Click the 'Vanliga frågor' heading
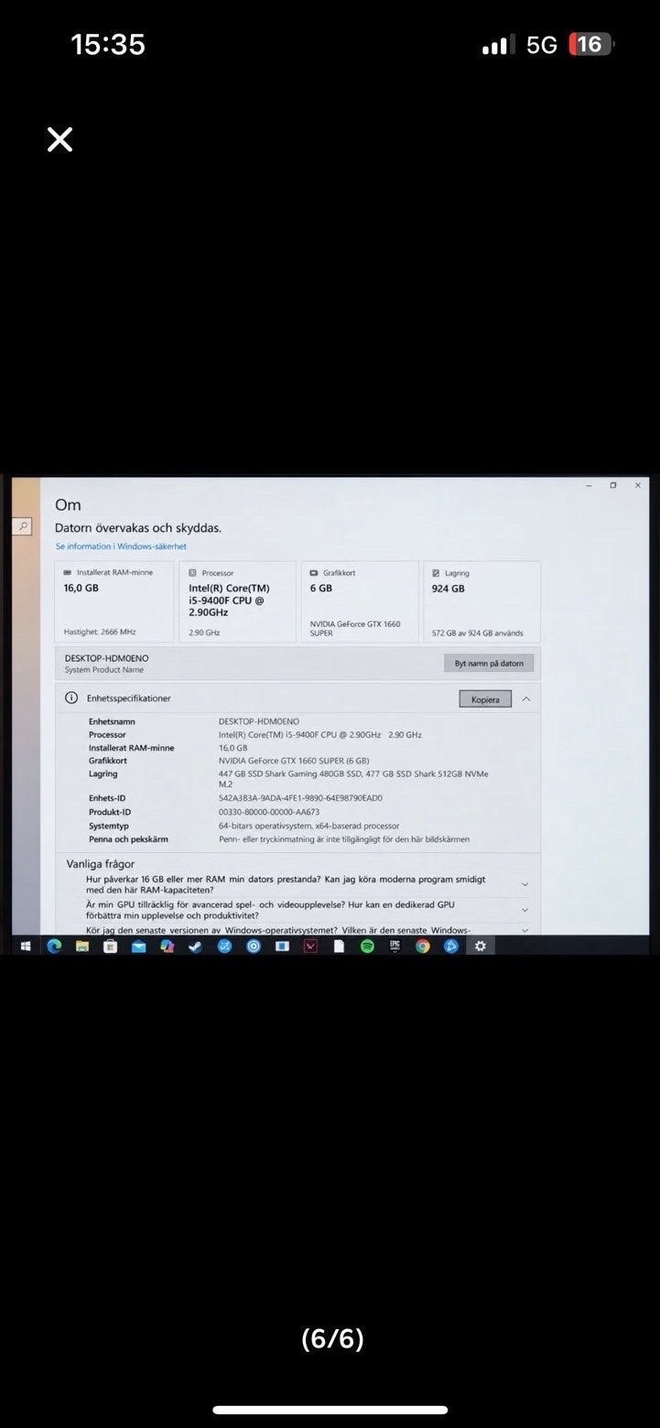 (x=100, y=863)
